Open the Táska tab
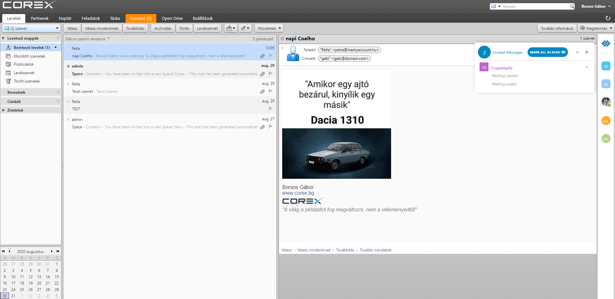This screenshot has height=299, width=615. point(115,18)
